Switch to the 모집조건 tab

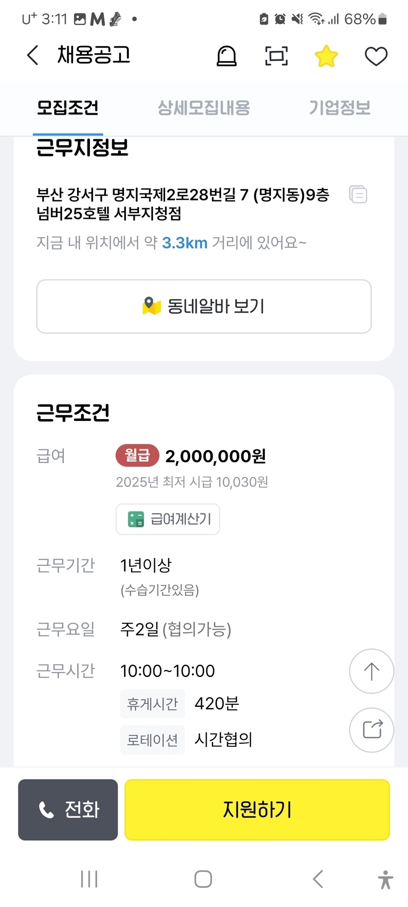pos(68,108)
